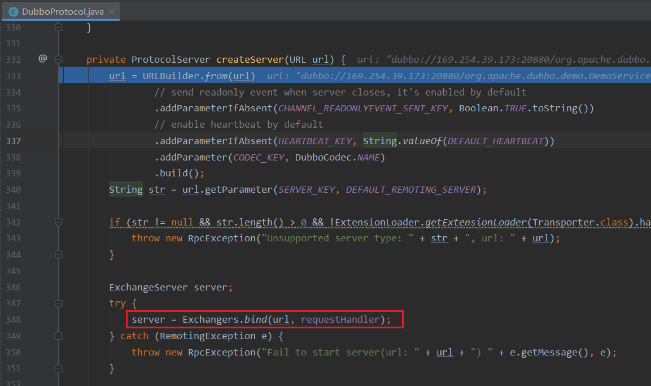
Task: Click the catch fold marker at line 349
Action: pos(58,336)
